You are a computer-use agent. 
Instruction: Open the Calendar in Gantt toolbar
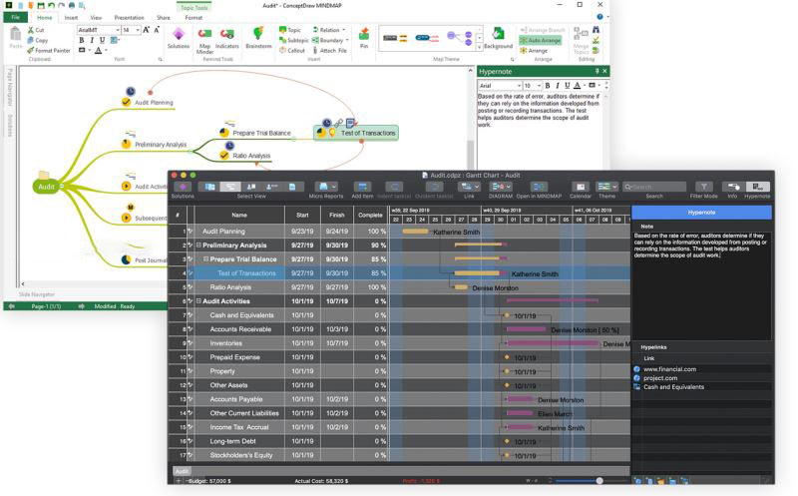(581, 187)
